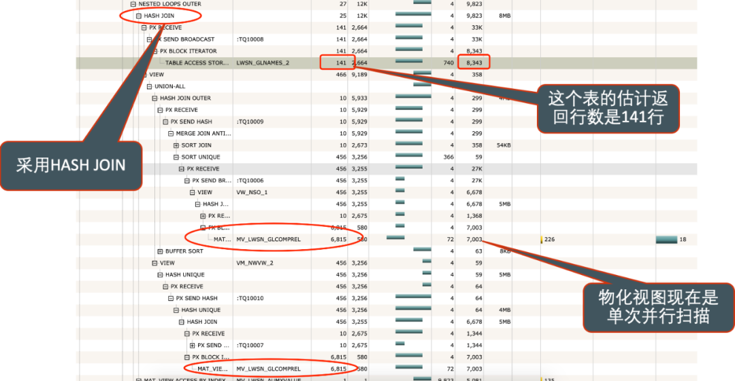Collapse the VIEW VW_NSO_1 node
735x381 pixels.
point(192,192)
